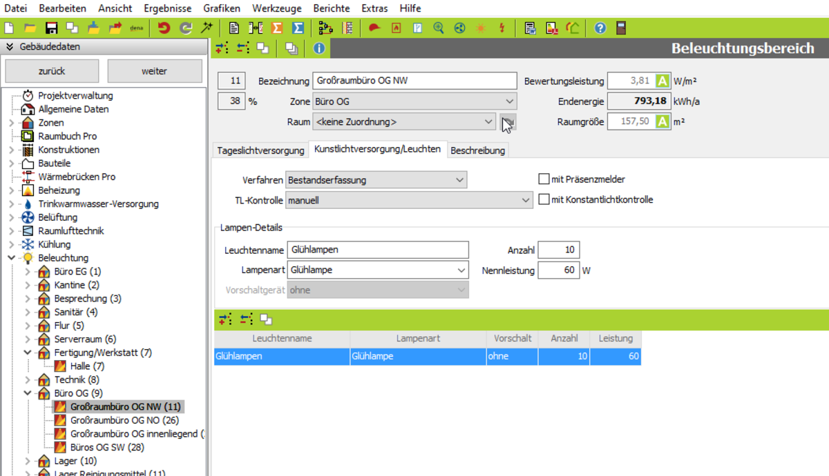The image size is (829, 476).
Task: Click the save floppy disk icon
Action: (x=51, y=28)
